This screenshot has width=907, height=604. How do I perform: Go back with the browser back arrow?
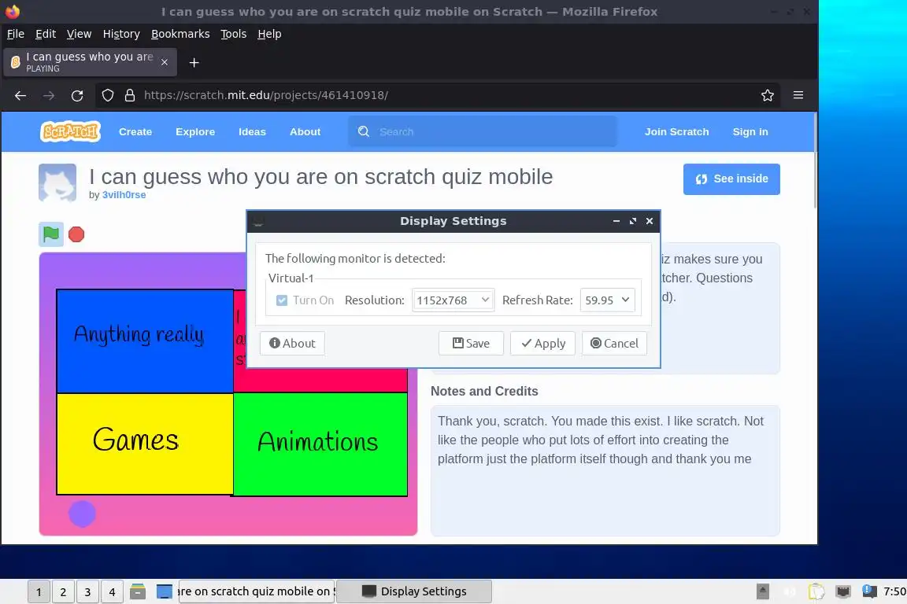click(20, 95)
